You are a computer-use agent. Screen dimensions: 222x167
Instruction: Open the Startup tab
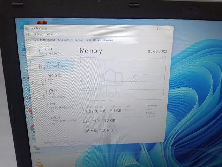[x=78, y=40]
